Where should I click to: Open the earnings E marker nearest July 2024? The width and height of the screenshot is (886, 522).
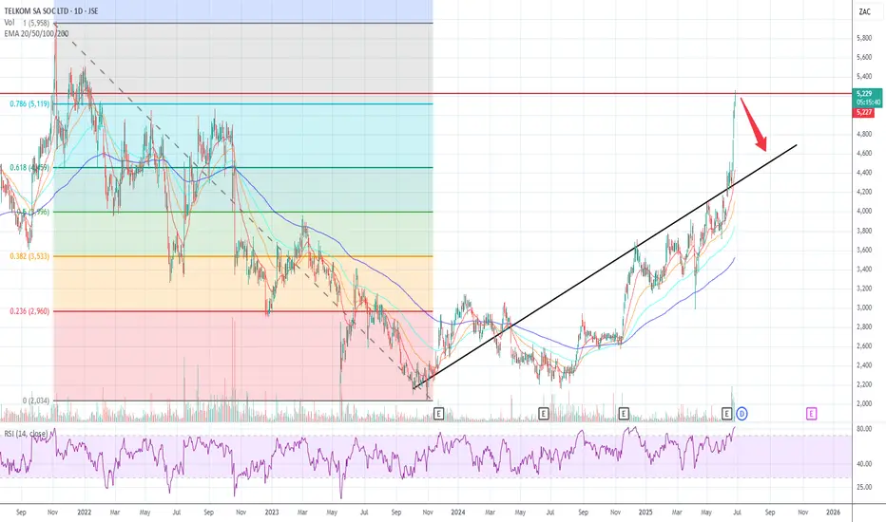(x=543, y=414)
